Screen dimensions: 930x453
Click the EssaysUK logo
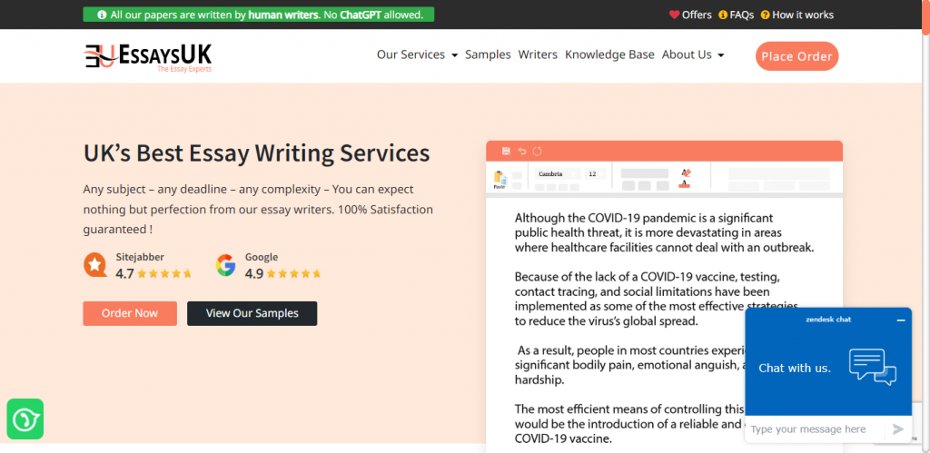click(x=147, y=57)
